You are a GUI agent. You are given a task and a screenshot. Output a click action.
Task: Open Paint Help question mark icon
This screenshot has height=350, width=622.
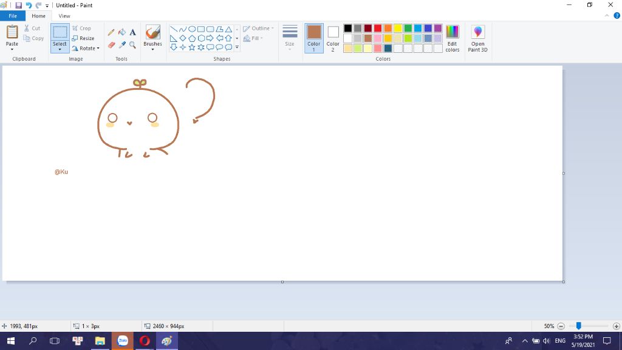point(617,16)
